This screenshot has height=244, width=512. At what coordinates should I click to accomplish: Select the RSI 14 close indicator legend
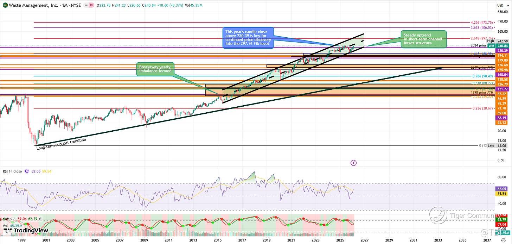click(13, 171)
